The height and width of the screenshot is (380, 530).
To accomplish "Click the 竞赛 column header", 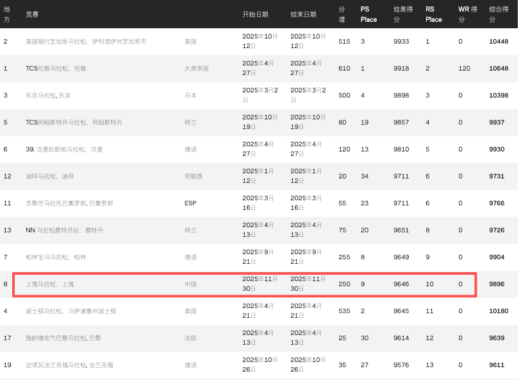I will coord(32,14).
